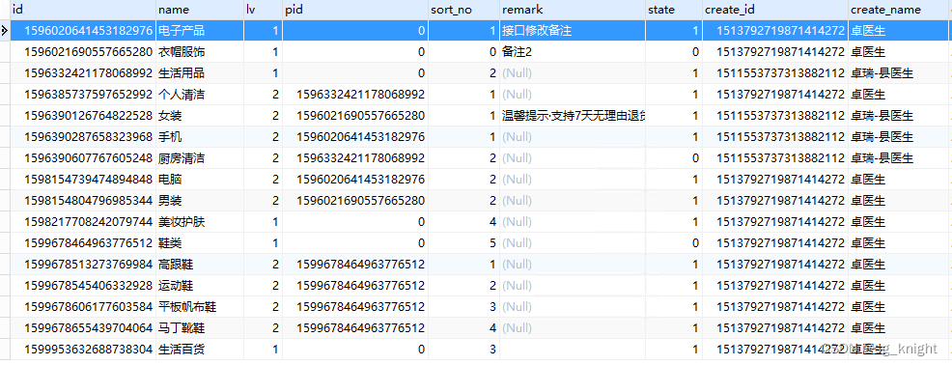Select the pid cell in the 女装 row

point(355,116)
